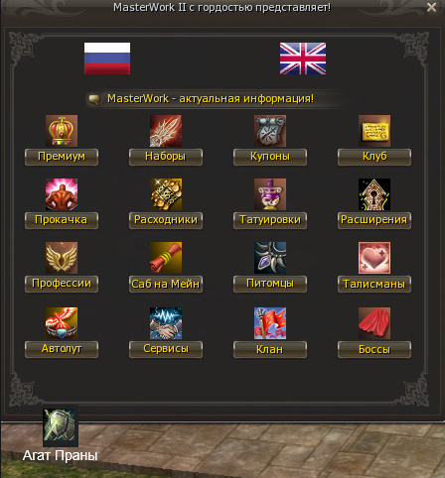Click the stone scroll icon above Купоны
This screenshot has width=445, height=478.
click(270, 131)
